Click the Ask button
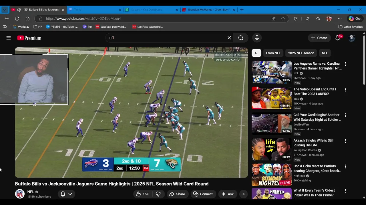The height and width of the screenshot is (205, 366). 228,194
